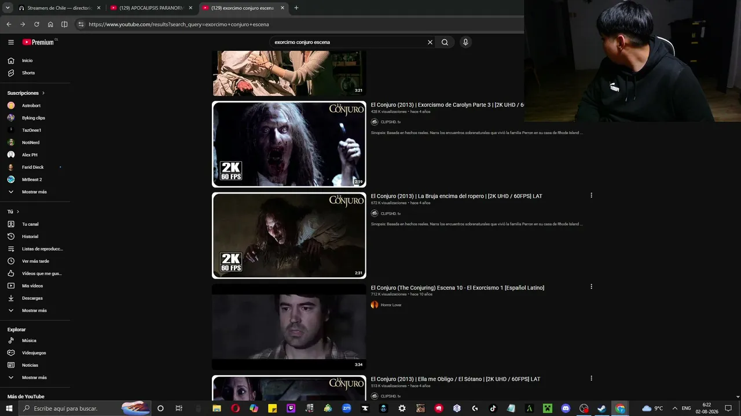This screenshot has width=741, height=416.
Task: Launch Steam from the taskbar
Action: 601,408
